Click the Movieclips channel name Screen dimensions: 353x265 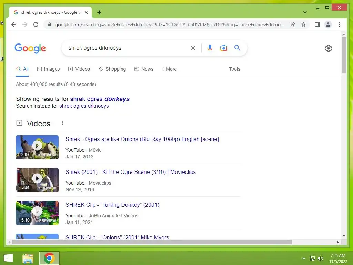coord(100,183)
